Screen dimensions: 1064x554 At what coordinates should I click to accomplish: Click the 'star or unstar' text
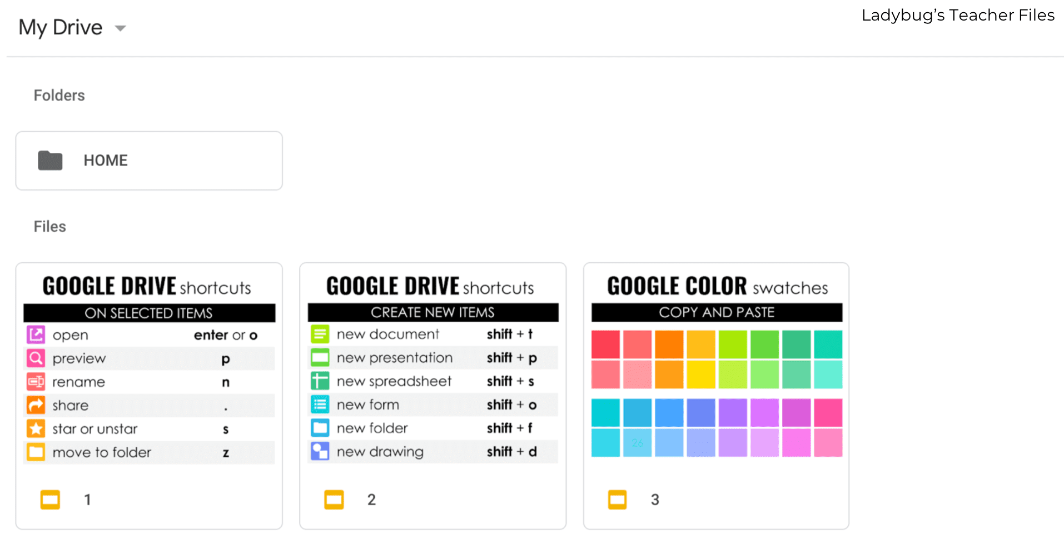point(95,429)
